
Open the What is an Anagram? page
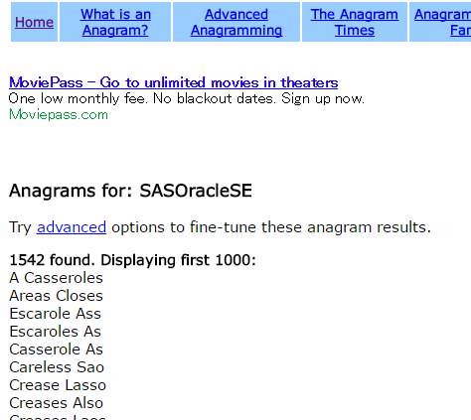tap(115, 22)
